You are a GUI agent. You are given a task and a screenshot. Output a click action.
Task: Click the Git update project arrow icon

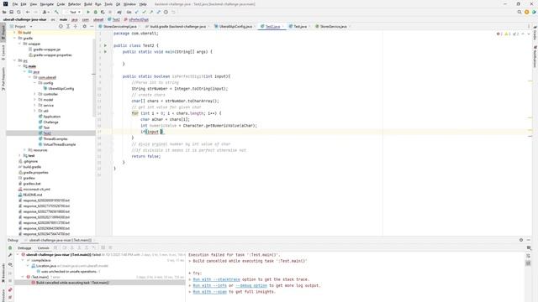click(136, 12)
